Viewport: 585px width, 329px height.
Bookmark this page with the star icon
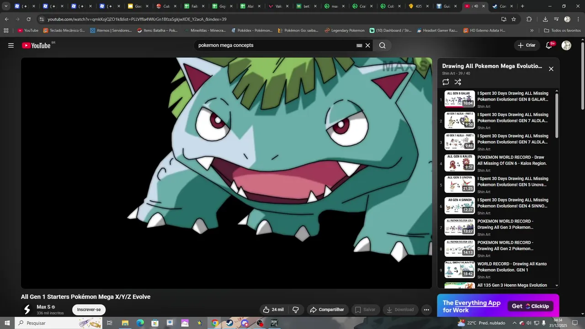tap(514, 19)
